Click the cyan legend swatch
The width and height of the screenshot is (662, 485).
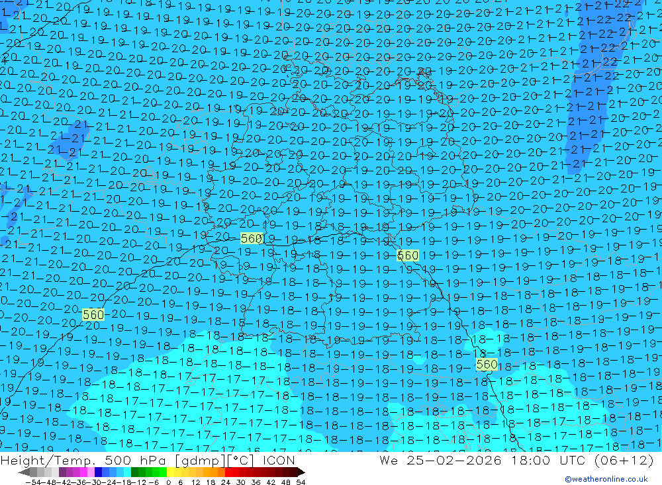tap(128, 472)
